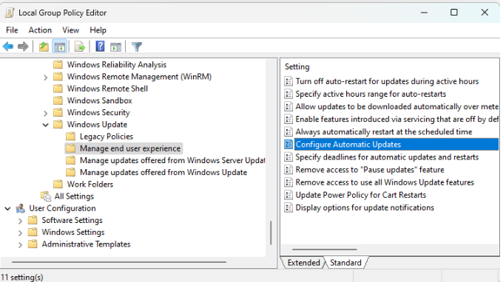503x282 pixels.
Task: Click policy icon beside Display options for update notifications
Action: pyautogui.click(x=288, y=207)
